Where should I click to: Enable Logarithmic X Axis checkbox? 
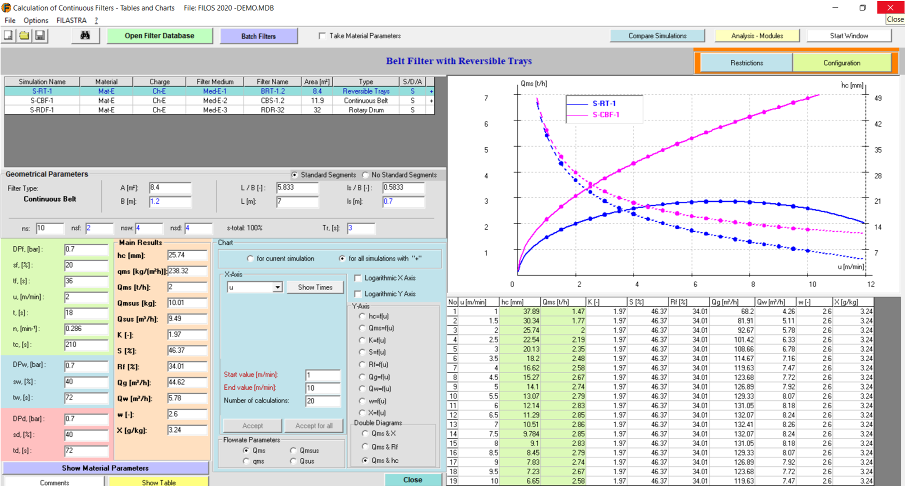358,278
